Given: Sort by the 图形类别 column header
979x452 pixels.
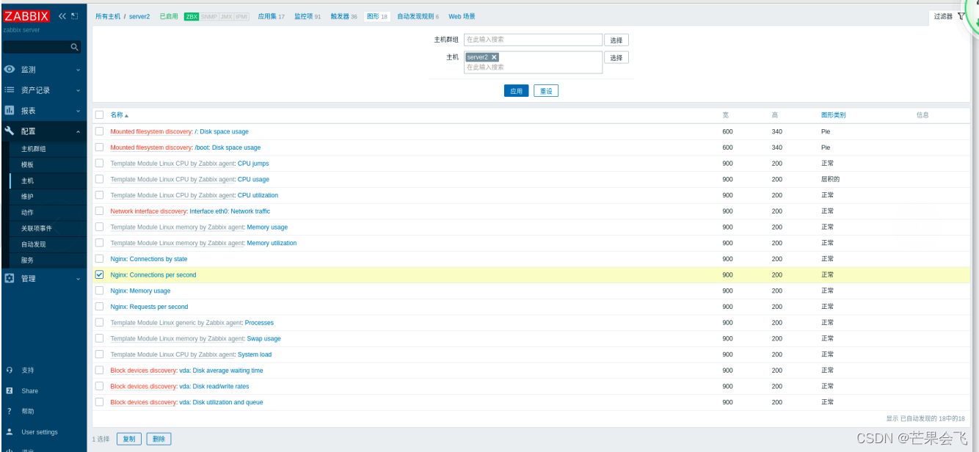Looking at the screenshot, I should 833,115.
